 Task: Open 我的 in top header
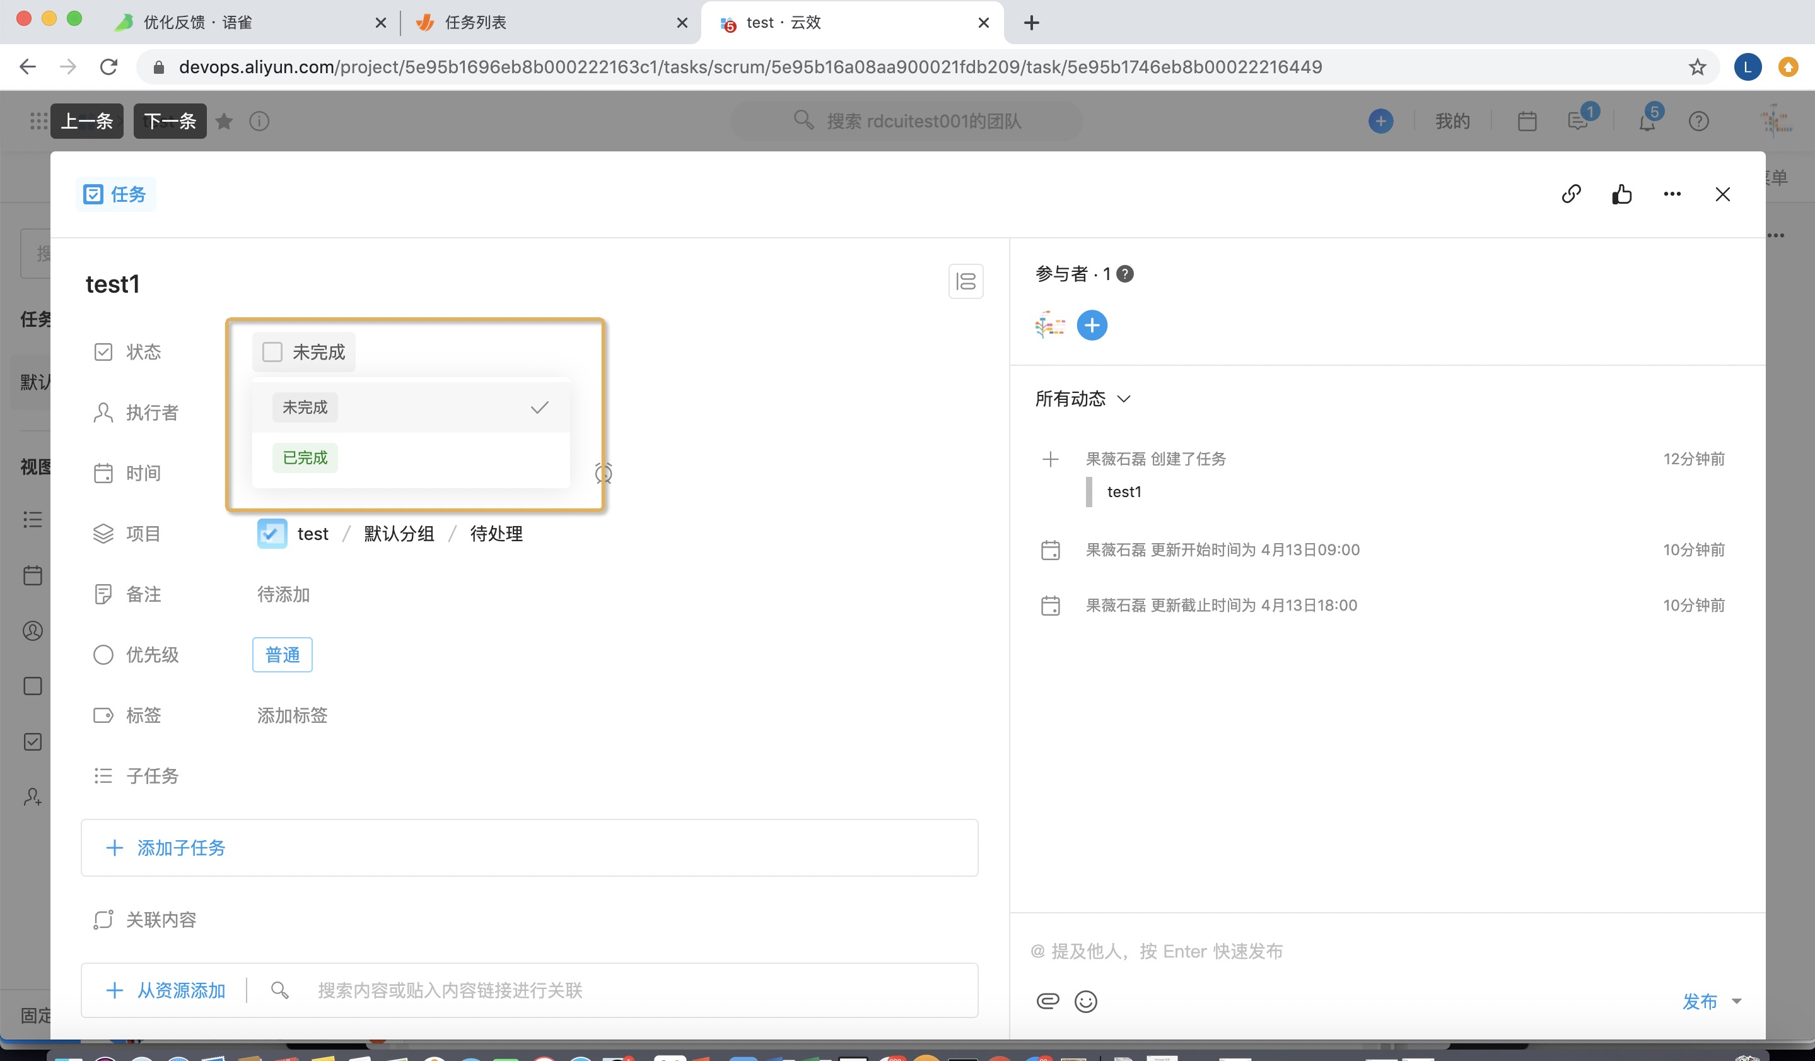click(x=1452, y=121)
